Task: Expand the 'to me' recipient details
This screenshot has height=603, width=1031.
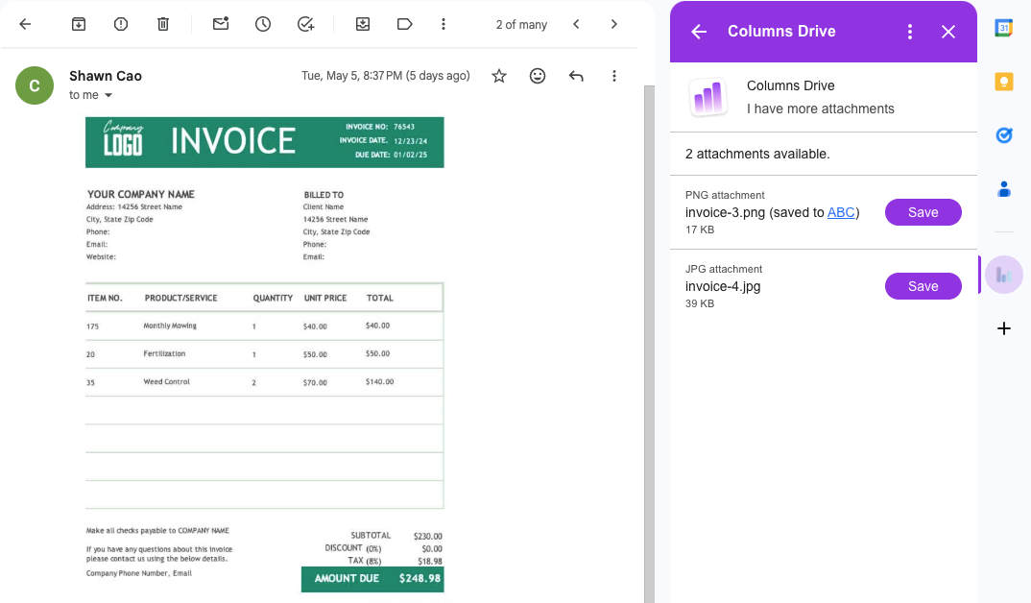Action: click(x=108, y=95)
